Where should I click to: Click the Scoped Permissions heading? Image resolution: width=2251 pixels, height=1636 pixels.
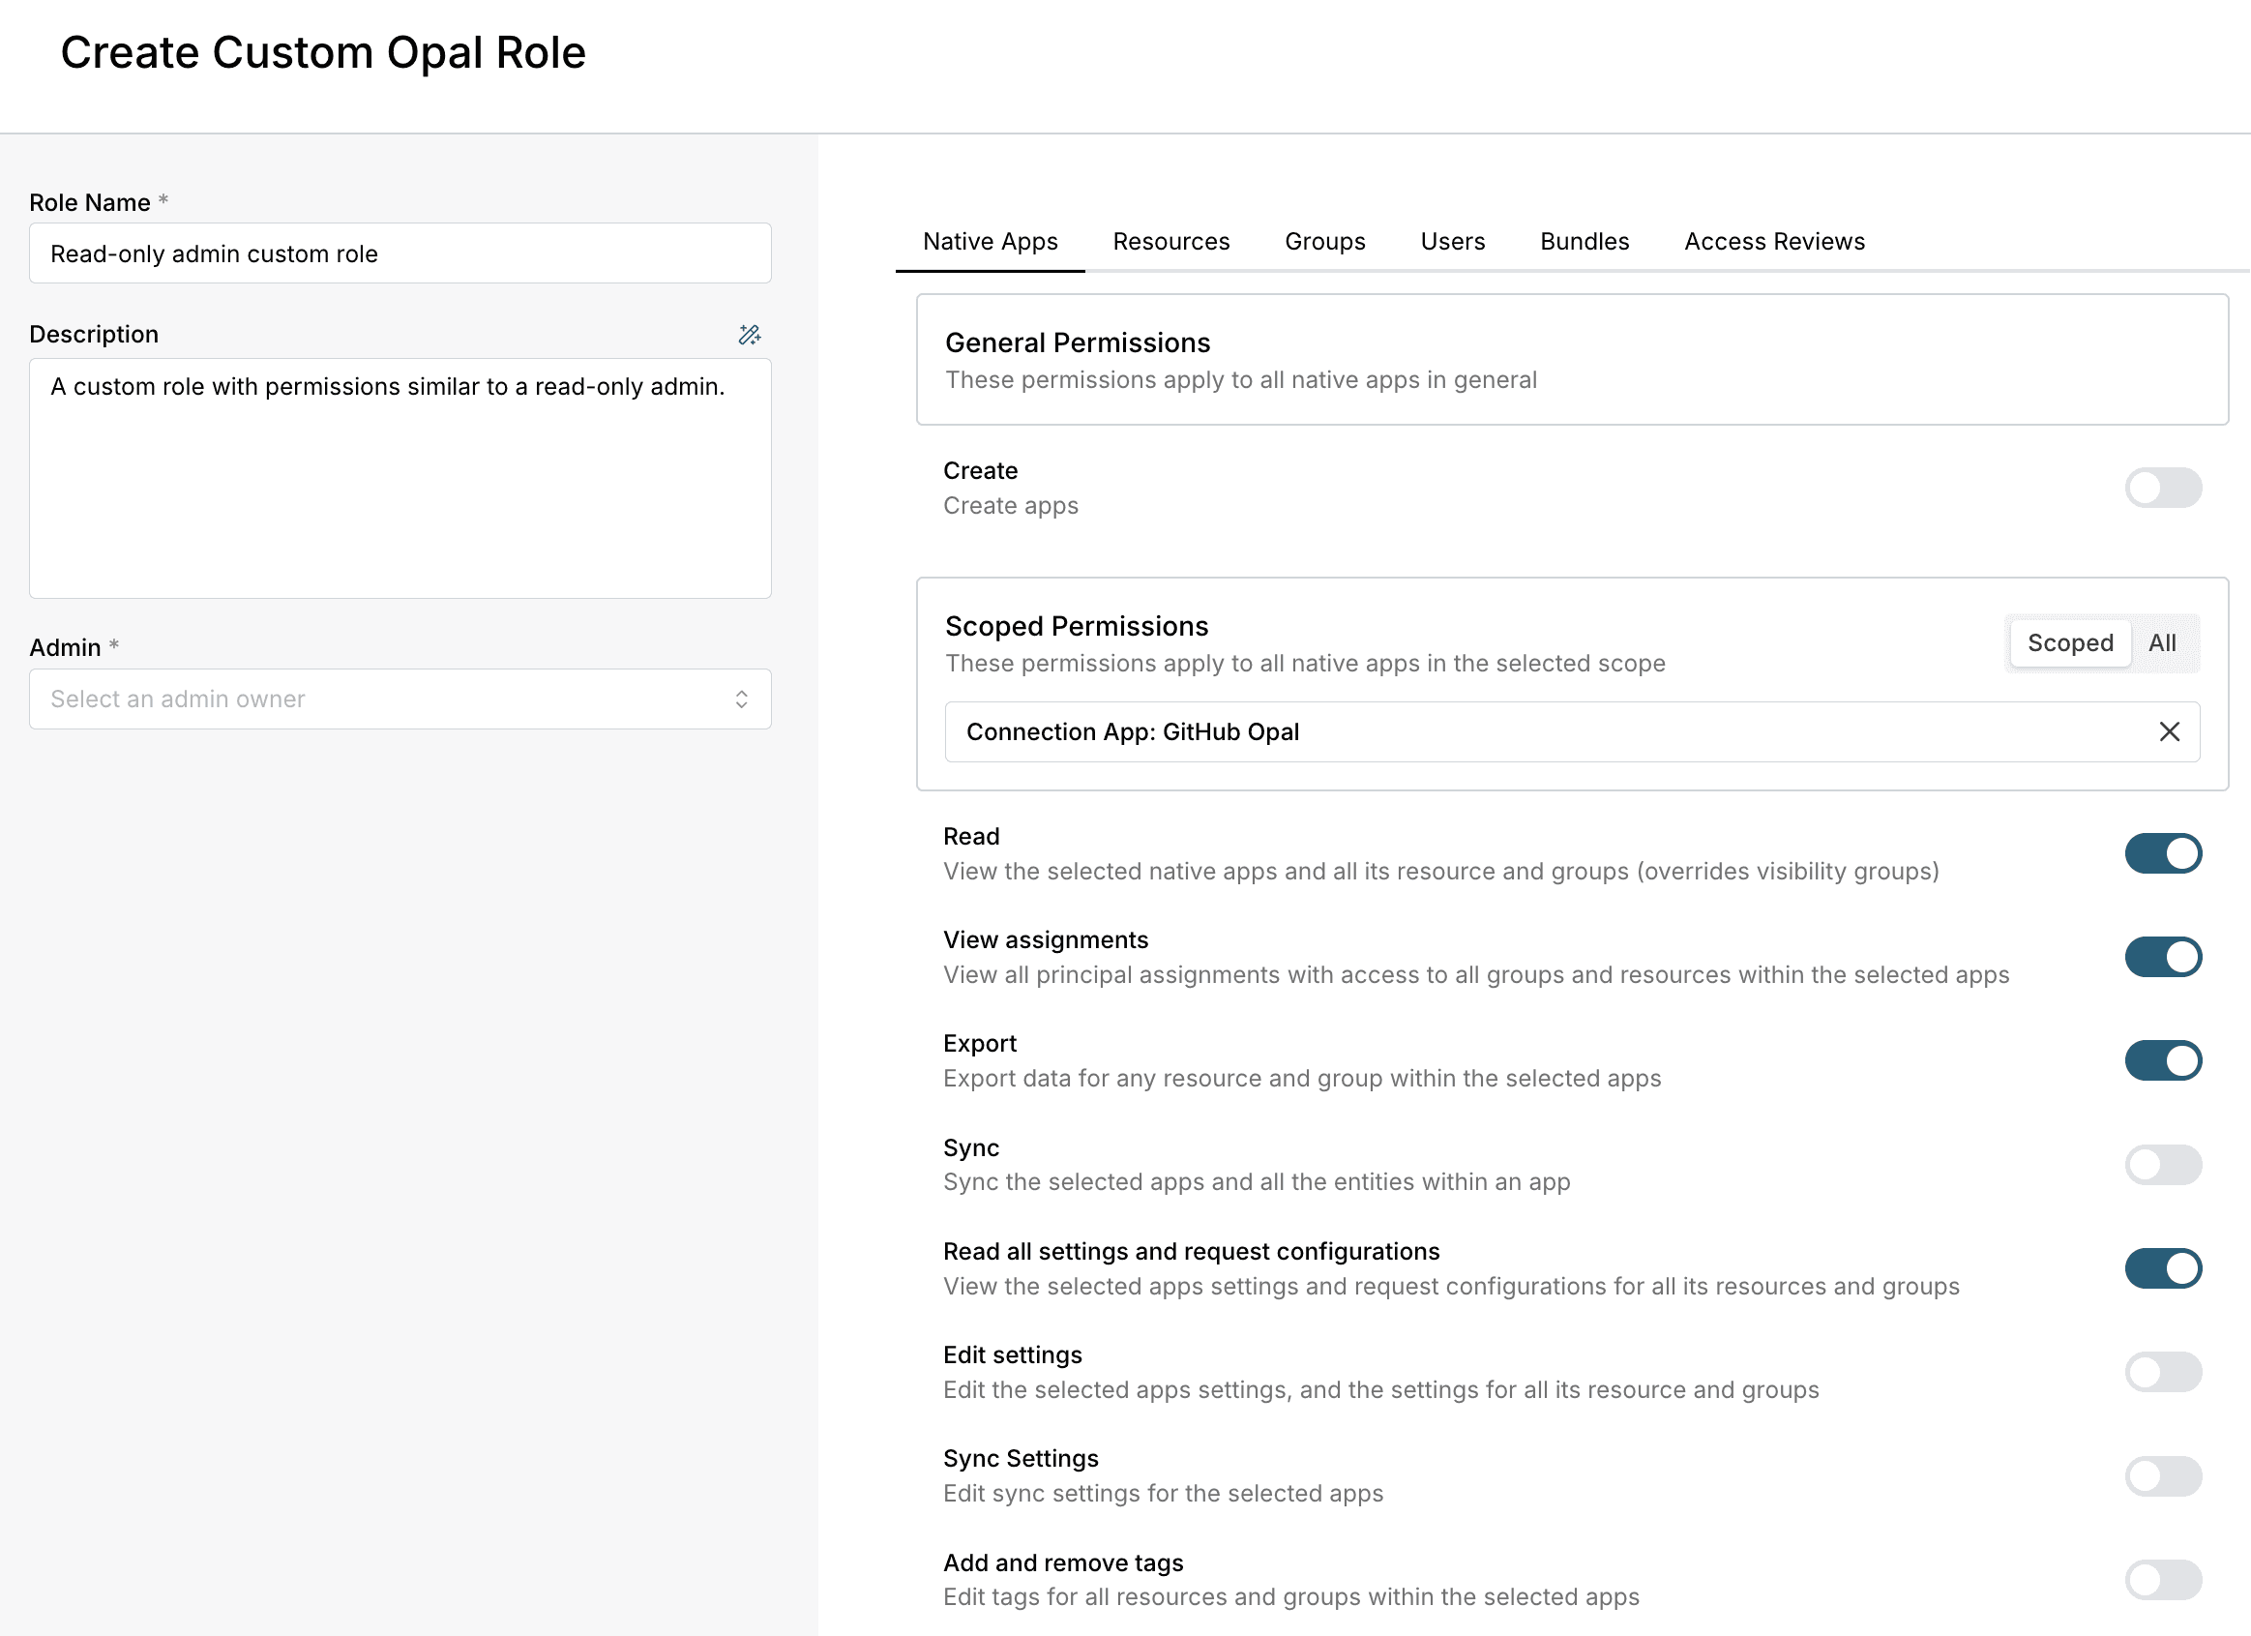click(1076, 626)
